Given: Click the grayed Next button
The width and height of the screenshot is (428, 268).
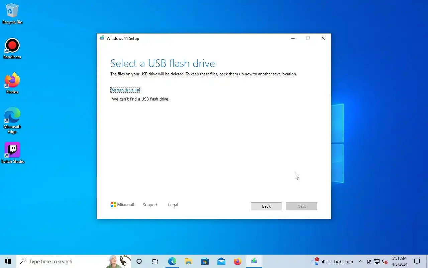Looking at the screenshot, I should point(301,206).
